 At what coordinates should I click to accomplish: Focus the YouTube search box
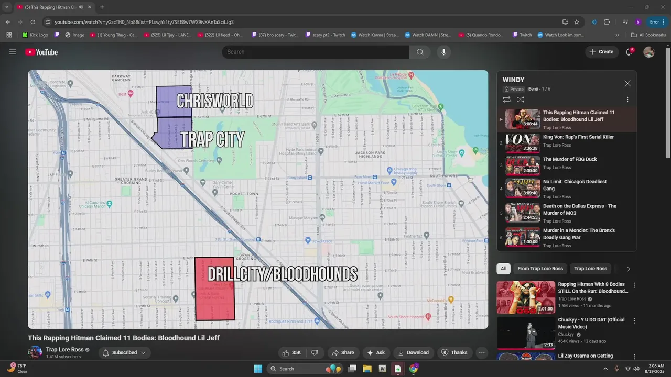[315, 52]
